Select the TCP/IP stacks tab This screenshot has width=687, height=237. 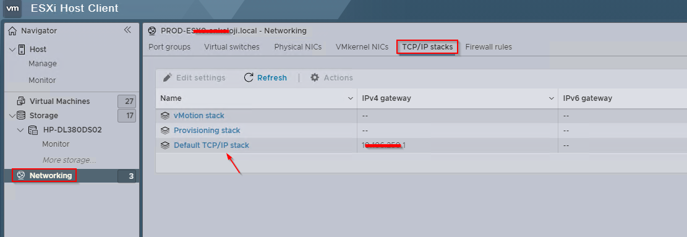(x=427, y=47)
